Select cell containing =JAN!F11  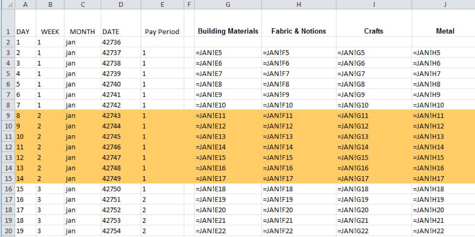pos(298,115)
